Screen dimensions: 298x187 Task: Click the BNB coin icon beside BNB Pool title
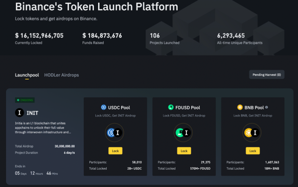coord(240,108)
